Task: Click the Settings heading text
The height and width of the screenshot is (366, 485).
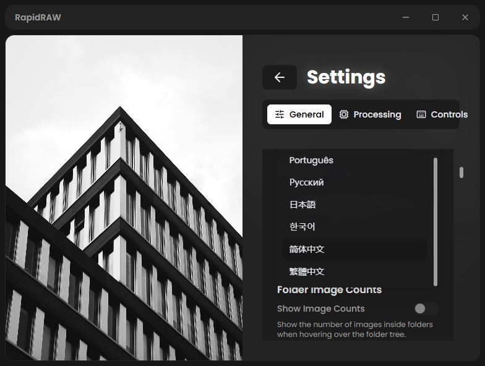Action: [346, 77]
